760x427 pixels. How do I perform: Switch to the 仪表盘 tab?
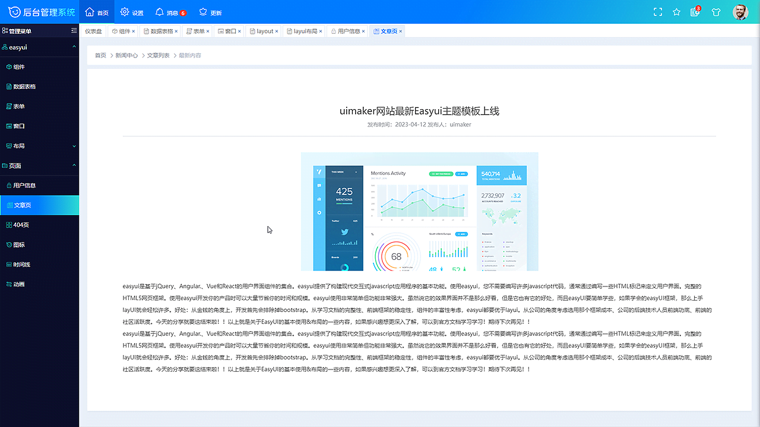tap(93, 31)
